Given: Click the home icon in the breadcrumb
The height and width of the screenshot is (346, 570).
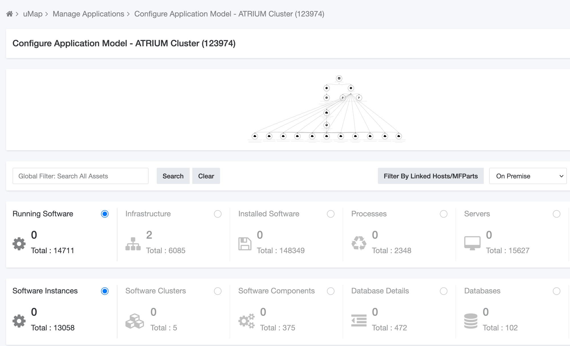Looking at the screenshot, I should 9,13.
